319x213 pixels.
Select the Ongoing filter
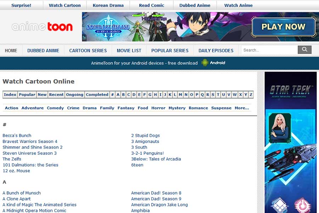click(x=75, y=94)
